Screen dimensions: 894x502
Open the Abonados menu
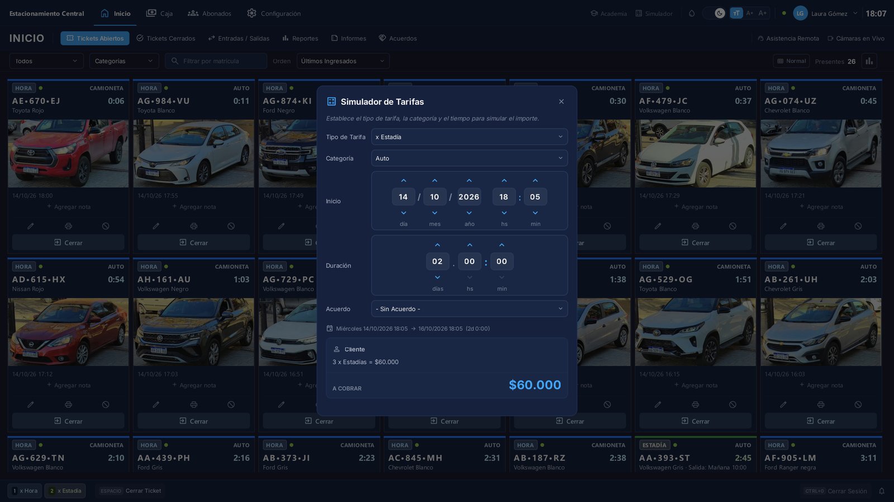coord(210,13)
